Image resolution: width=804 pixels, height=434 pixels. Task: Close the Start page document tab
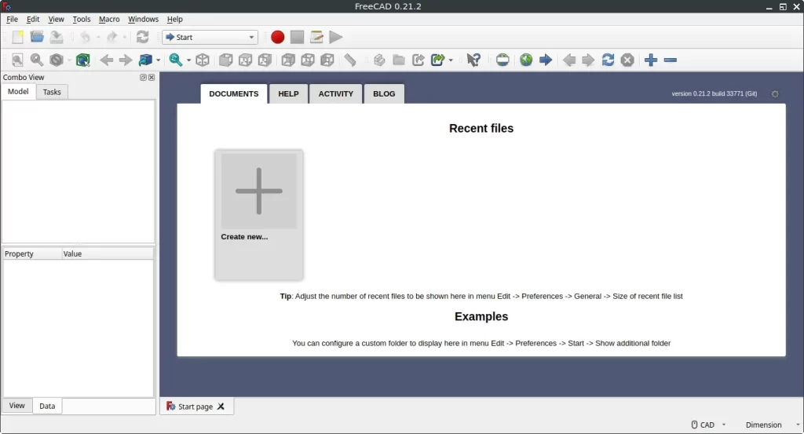point(221,407)
